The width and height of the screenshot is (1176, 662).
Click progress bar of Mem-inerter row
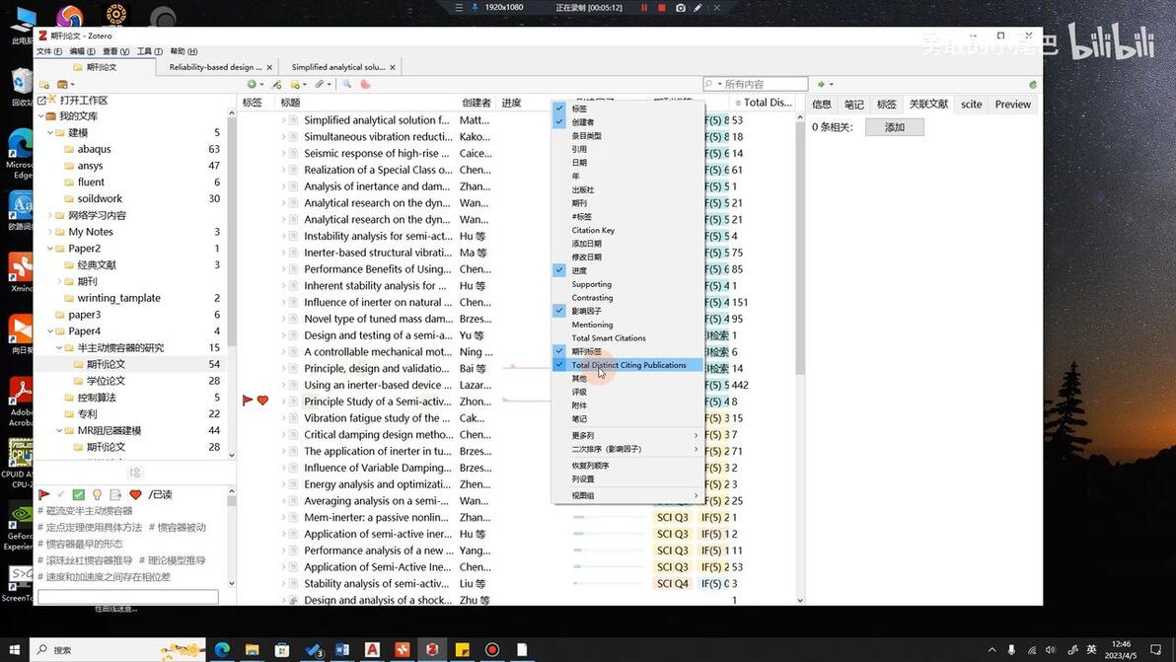(x=608, y=517)
